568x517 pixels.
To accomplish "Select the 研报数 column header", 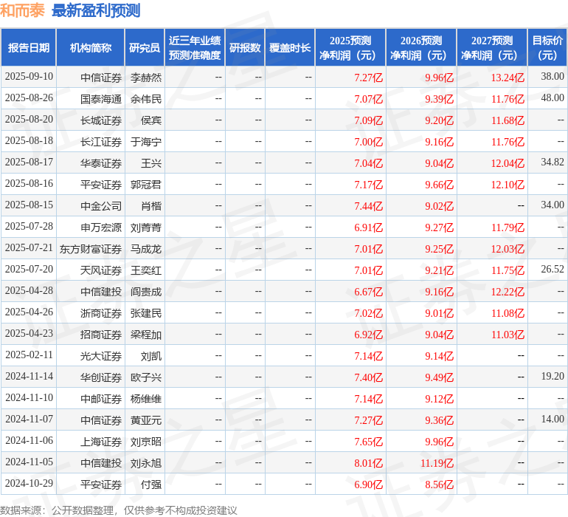I will point(245,47).
